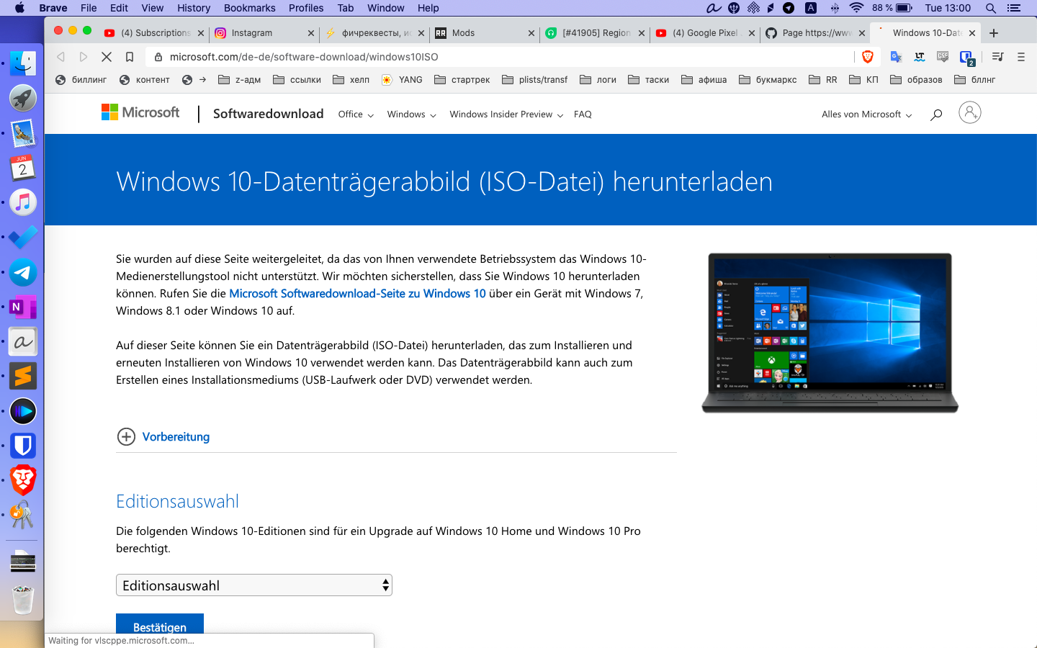1037x648 pixels.
Task: Open the хелп bookmarks folder
Action: 351,80
